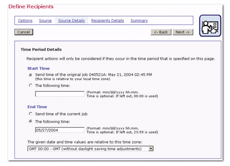Click the '(this time is relative to your local time zone)' note
The image size is (230, 166).
point(73,79)
